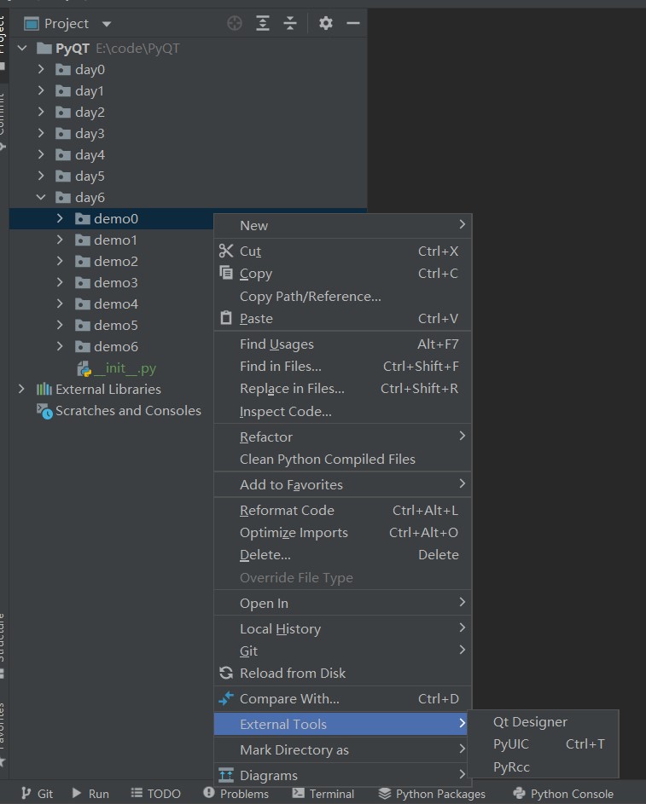The width and height of the screenshot is (646, 804).
Task: Click the Copy icon in context menu
Action: [x=226, y=272]
